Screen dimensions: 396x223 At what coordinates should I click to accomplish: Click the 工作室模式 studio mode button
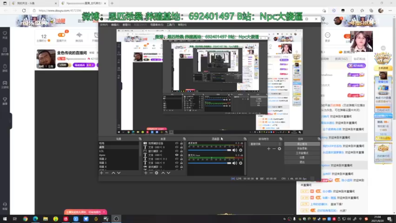click(302, 153)
